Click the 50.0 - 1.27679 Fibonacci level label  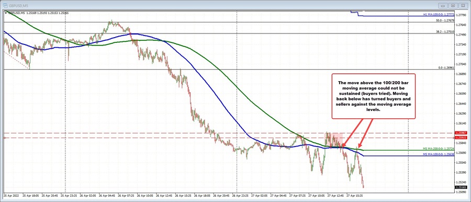[x=445, y=20]
